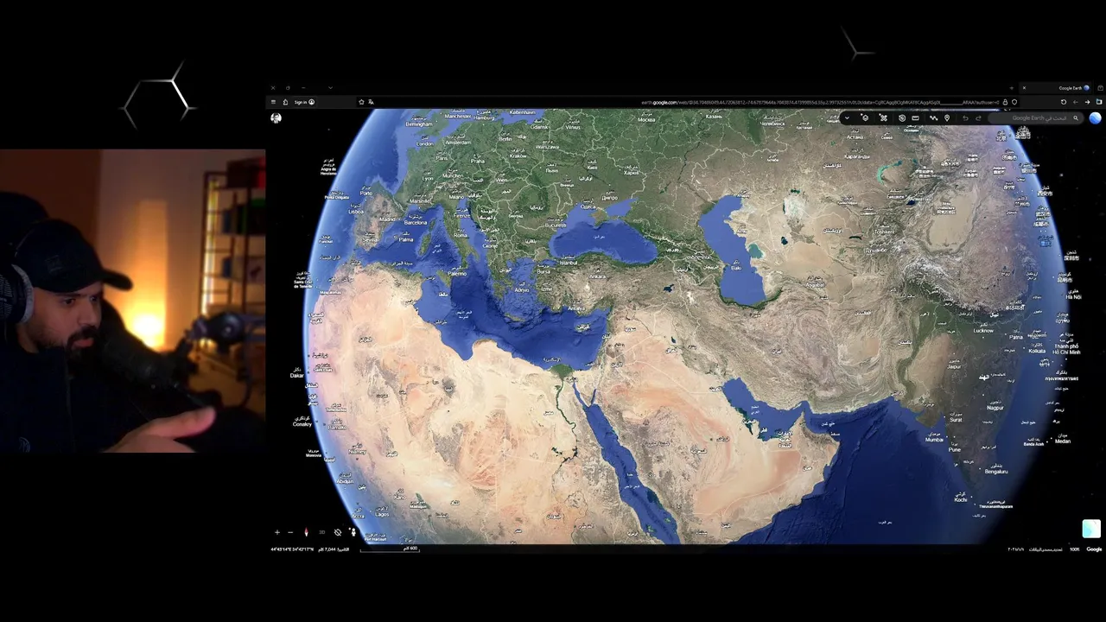1106x622 pixels.
Task: Add a placemark pin
Action: click(x=947, y=118)
